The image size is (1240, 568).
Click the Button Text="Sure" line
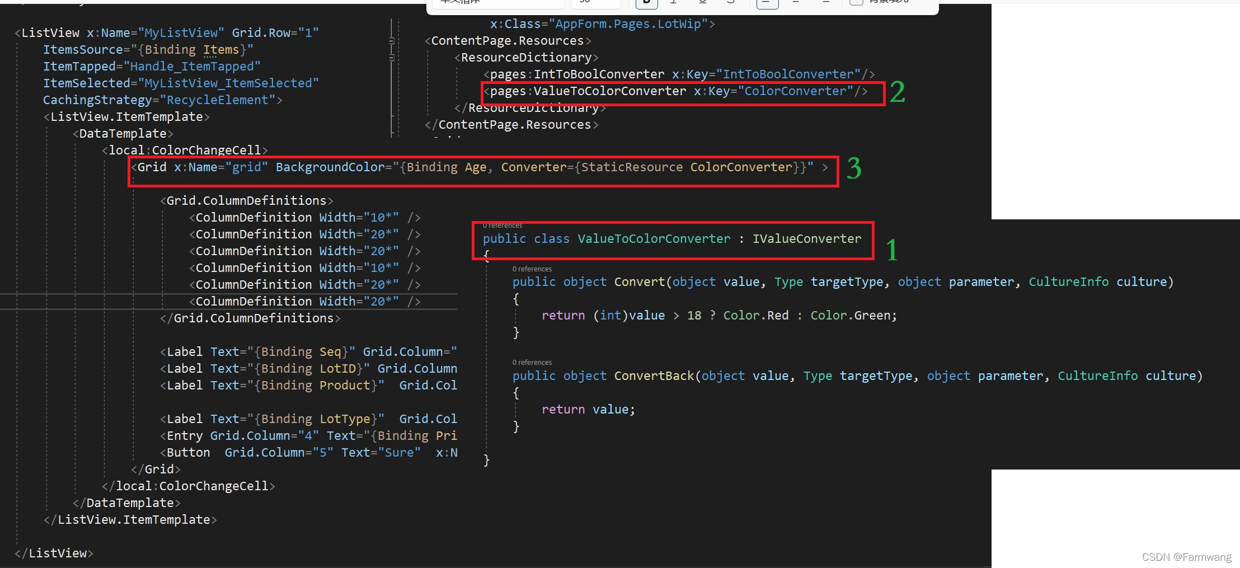(308, 453)
